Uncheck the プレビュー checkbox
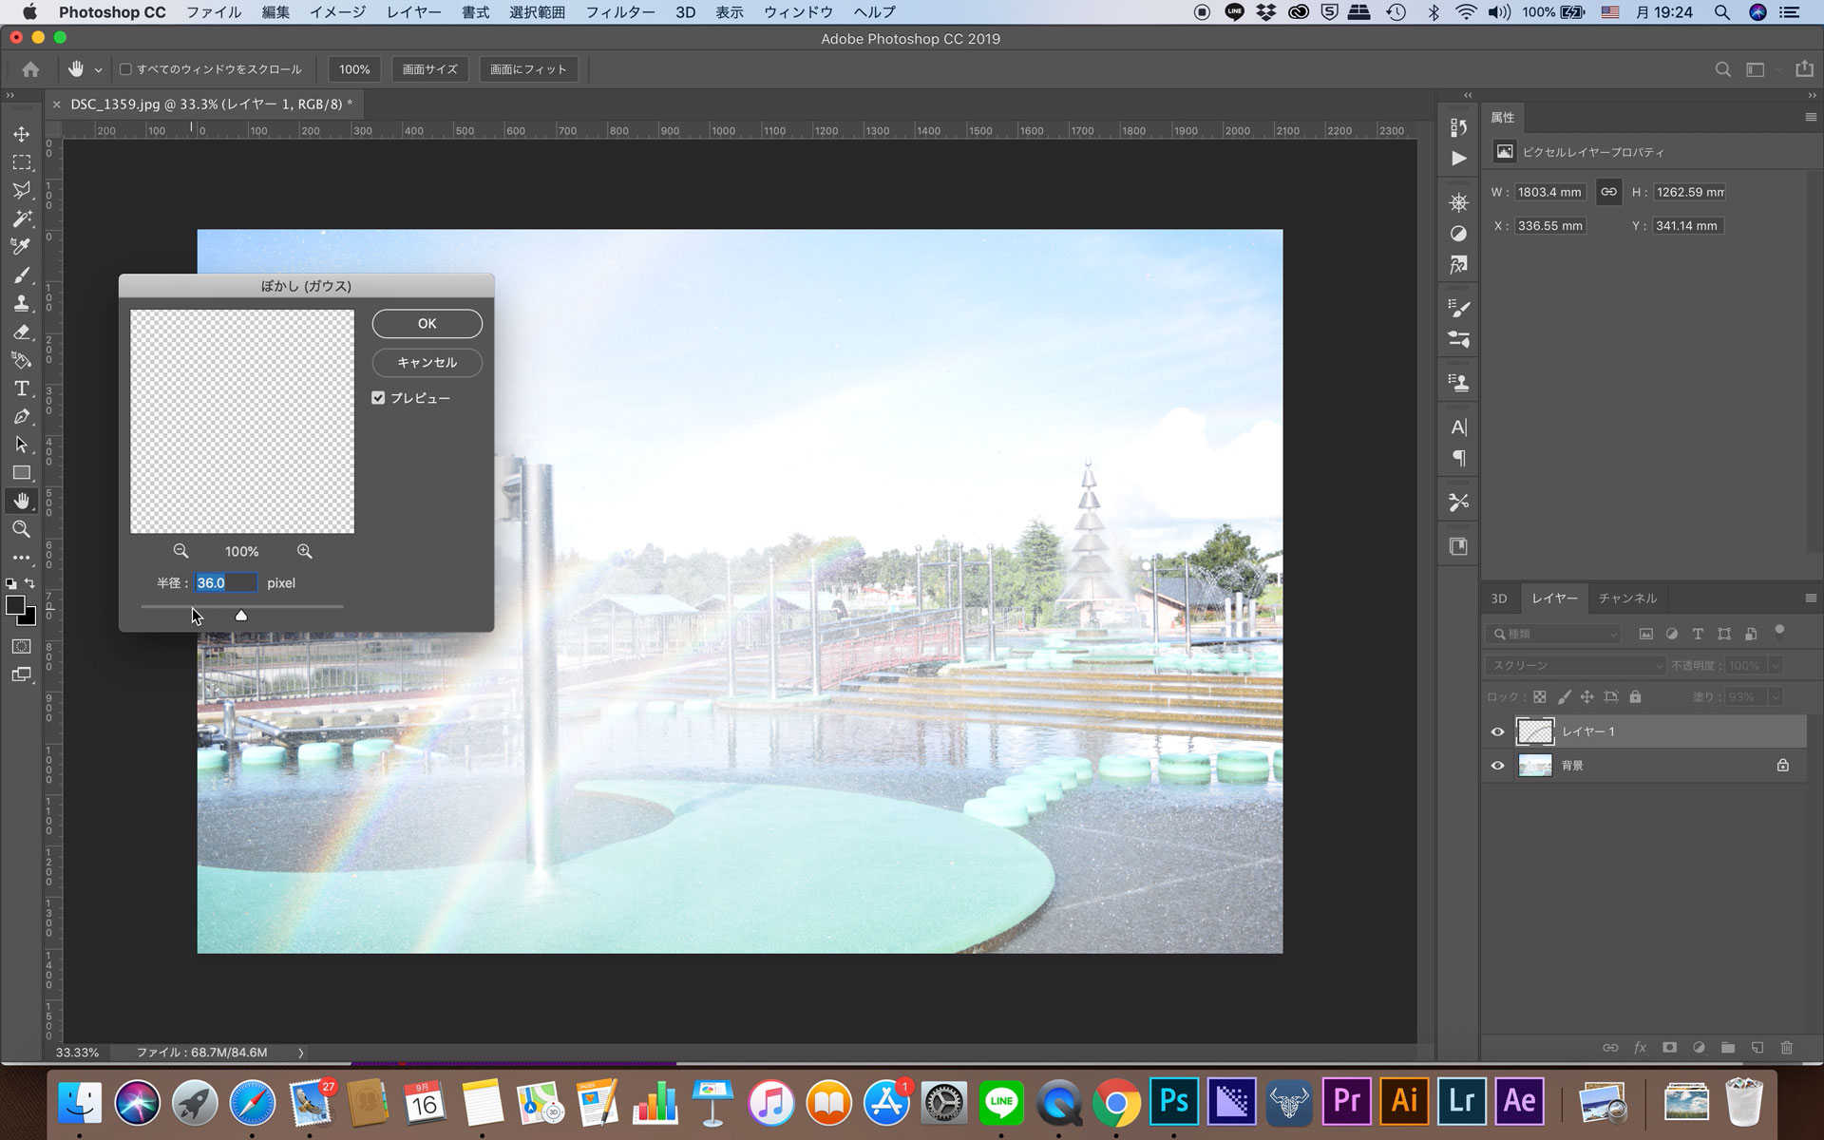 click(x=378, y=398)
